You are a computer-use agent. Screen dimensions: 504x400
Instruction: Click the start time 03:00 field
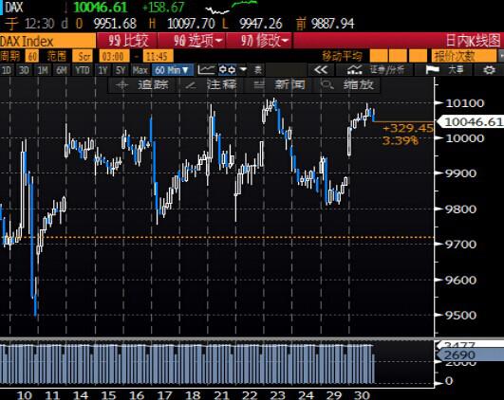coord(113,57)
